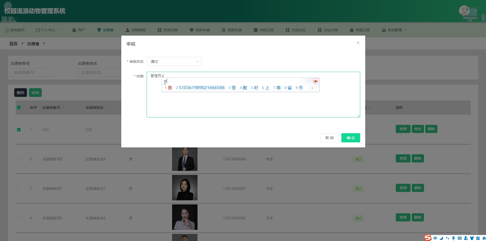Select IME candidate 时
The image size is (486, 241).
[255, 88]
